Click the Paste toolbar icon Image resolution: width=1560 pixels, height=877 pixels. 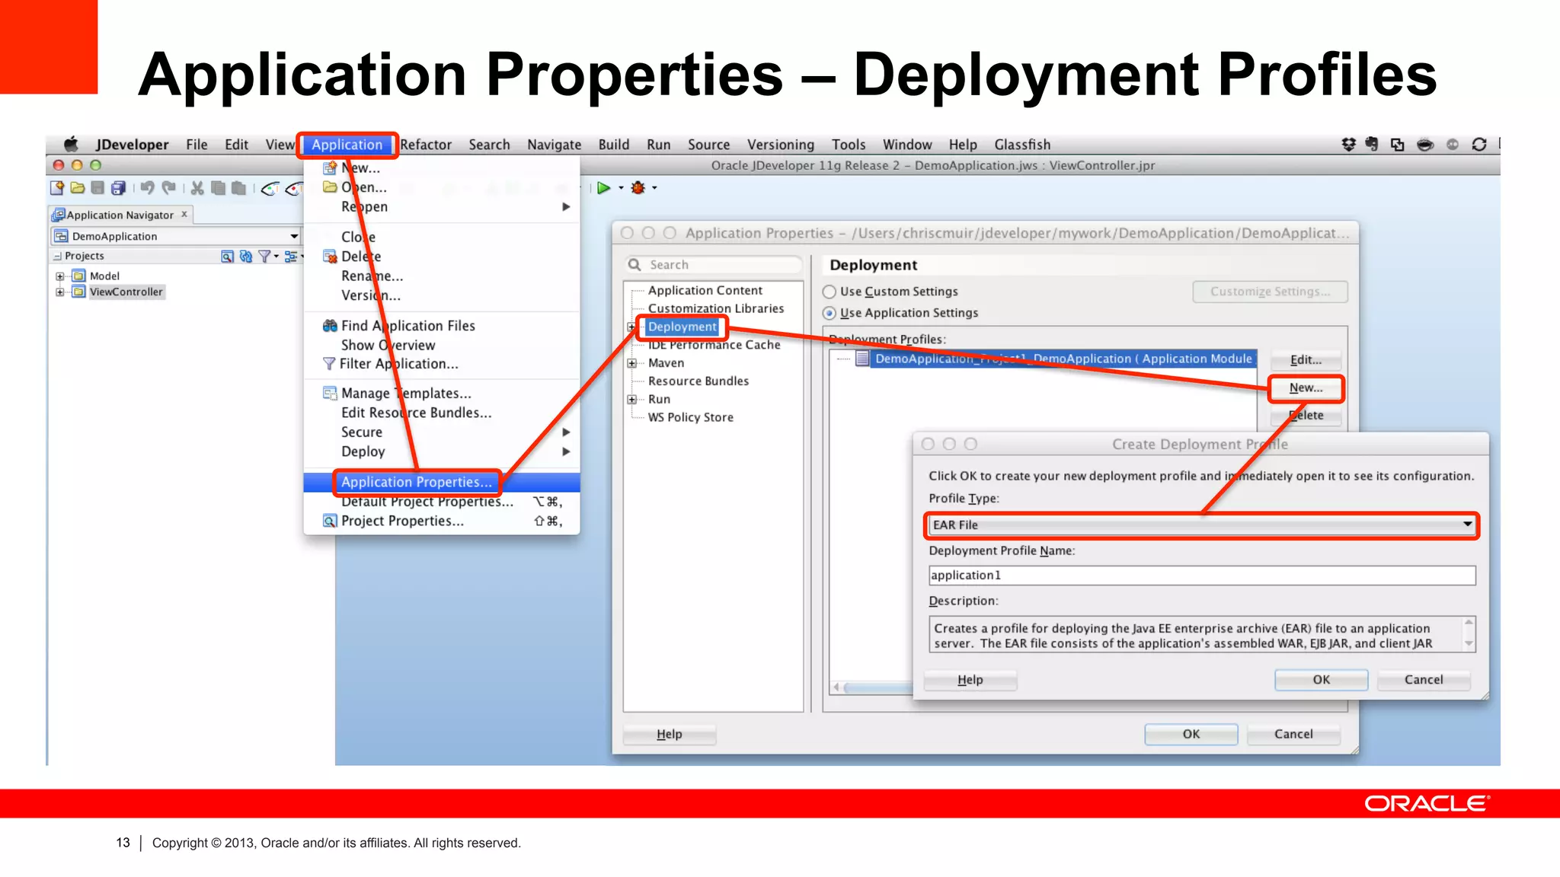pyautogui.click(x=238, y=188)
